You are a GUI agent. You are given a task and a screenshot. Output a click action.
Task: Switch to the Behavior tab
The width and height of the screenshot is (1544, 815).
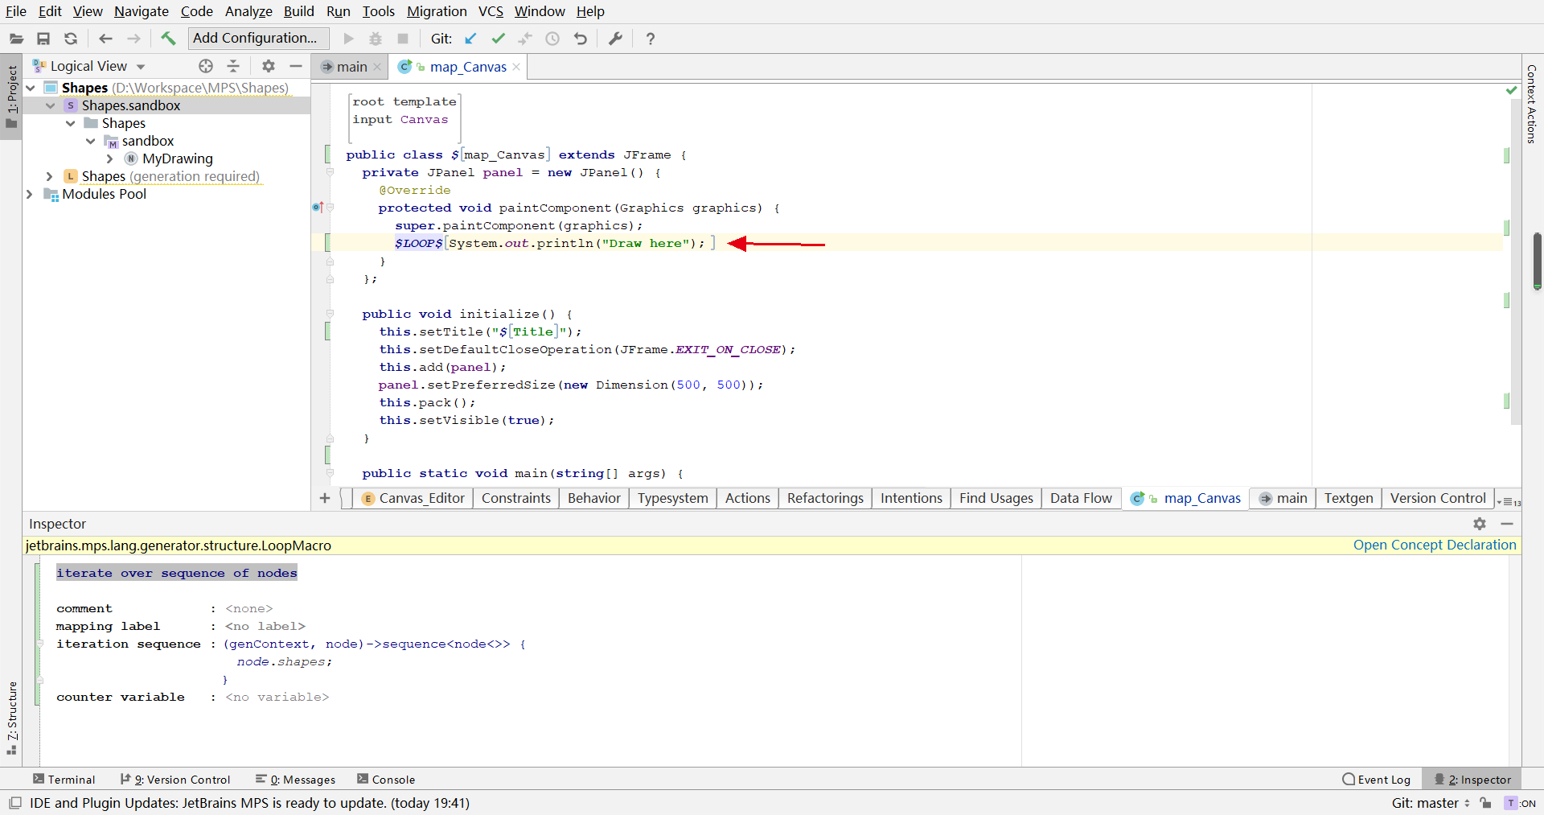(593, 498)
